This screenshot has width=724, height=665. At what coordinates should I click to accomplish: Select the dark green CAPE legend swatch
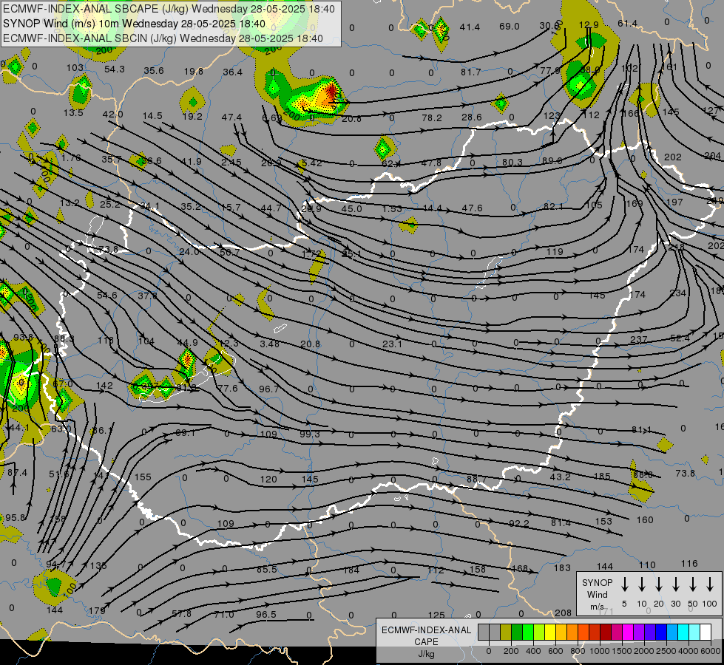click(517, 632)
